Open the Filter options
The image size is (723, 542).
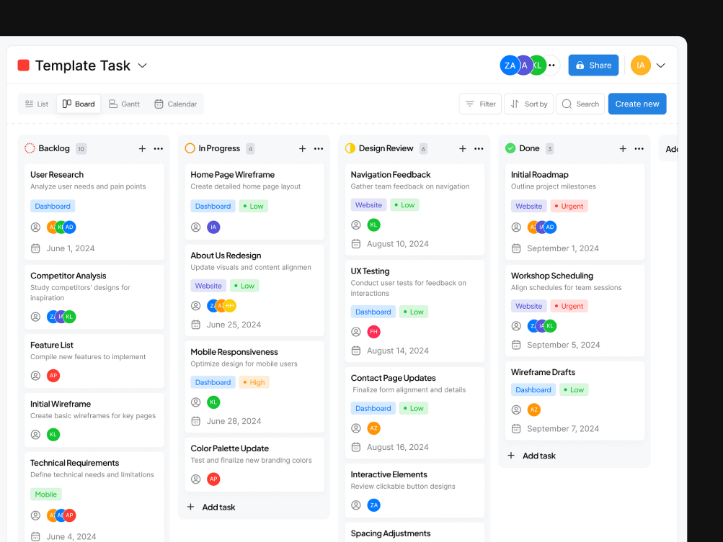coord(479,103)
